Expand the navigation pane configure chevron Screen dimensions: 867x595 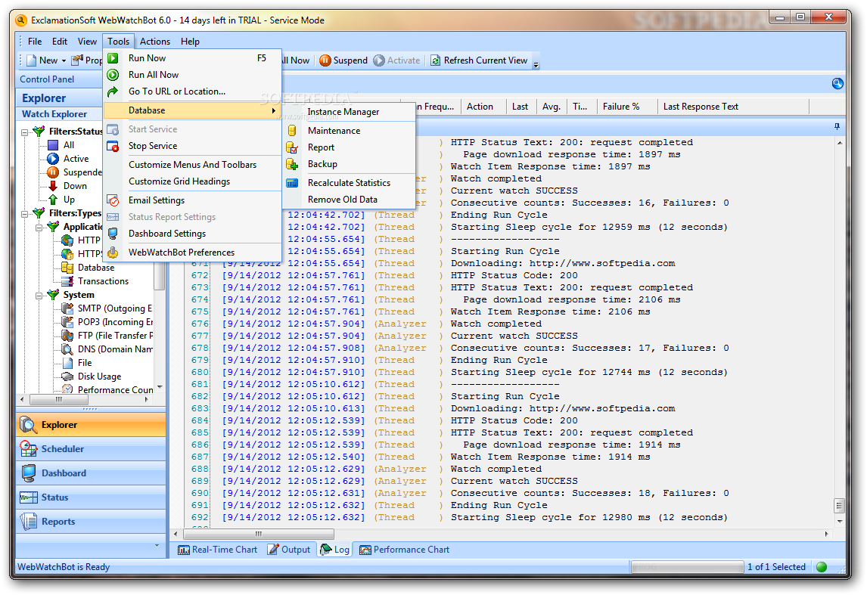tap(157, 546)
